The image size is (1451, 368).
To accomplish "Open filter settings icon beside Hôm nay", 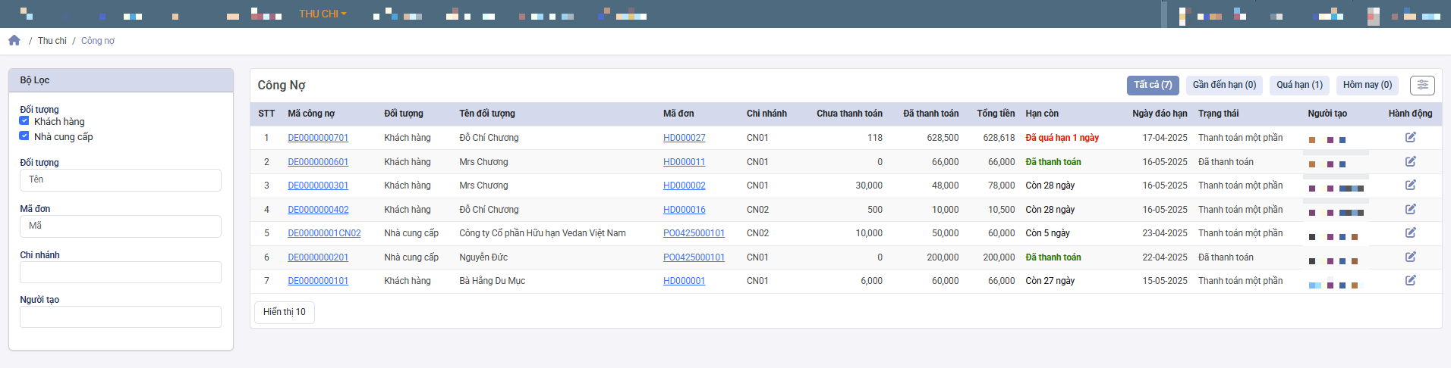I will coord(1422,85).
